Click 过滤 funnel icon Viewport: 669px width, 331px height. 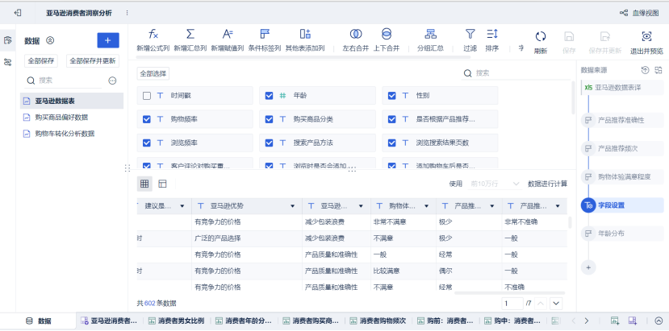470,34
